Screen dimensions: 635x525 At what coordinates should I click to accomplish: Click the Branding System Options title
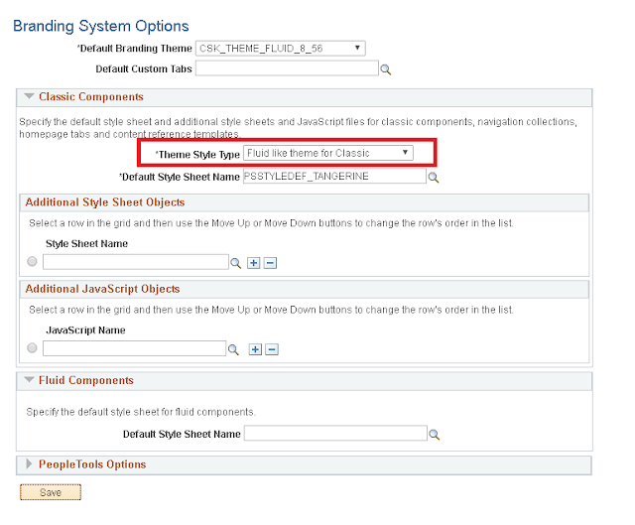101,26
